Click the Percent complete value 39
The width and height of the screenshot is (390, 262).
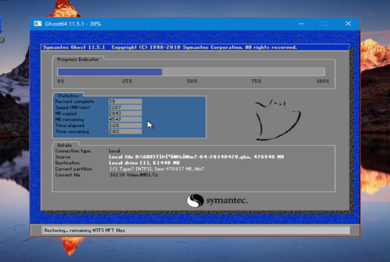pos(125,101)
